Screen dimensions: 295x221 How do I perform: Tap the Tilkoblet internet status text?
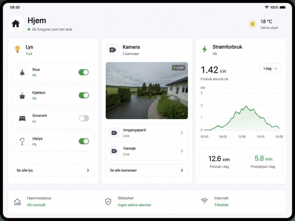221,205
